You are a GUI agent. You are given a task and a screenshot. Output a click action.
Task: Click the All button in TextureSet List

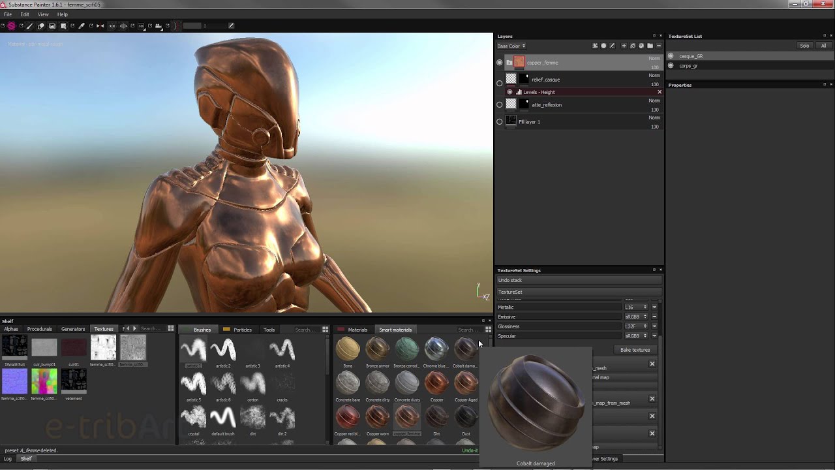point(823,46)
